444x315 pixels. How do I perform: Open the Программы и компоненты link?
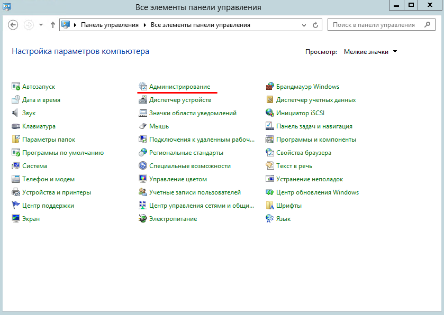tap(316, 140)
